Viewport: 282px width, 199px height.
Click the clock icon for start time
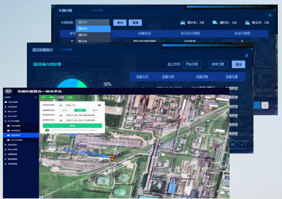click(x=61, y=115)
